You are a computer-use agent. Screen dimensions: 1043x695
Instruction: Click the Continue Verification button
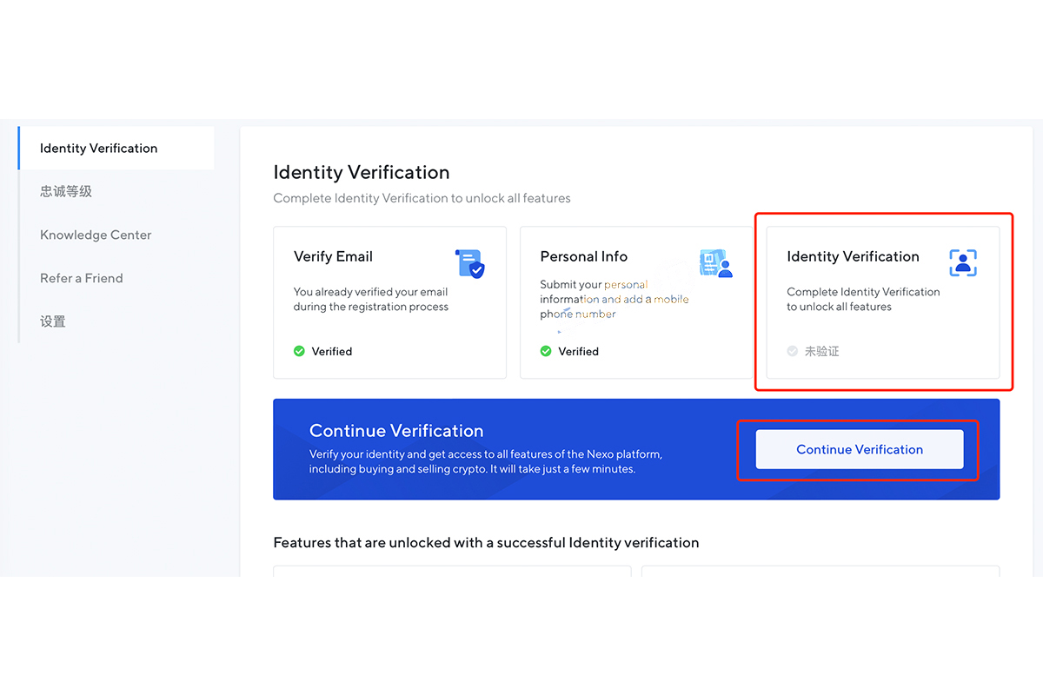pos(860,449)
